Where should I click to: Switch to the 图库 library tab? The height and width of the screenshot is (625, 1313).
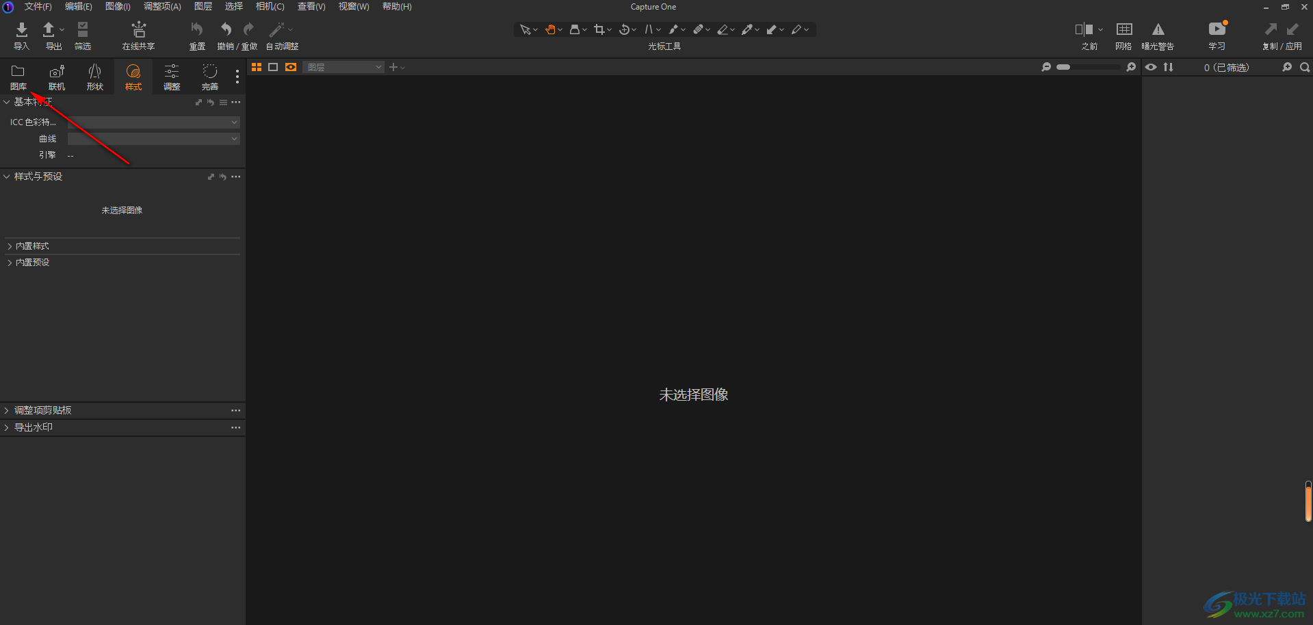point(18,77)
